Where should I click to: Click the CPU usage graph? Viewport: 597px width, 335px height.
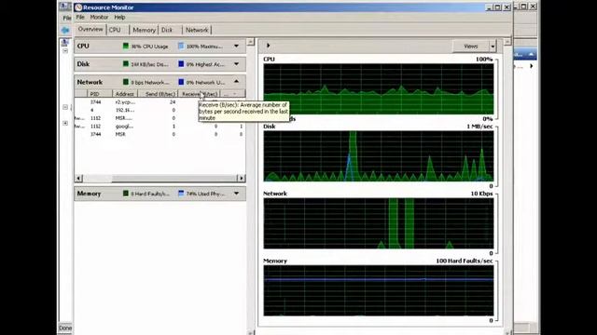point(379,89)
